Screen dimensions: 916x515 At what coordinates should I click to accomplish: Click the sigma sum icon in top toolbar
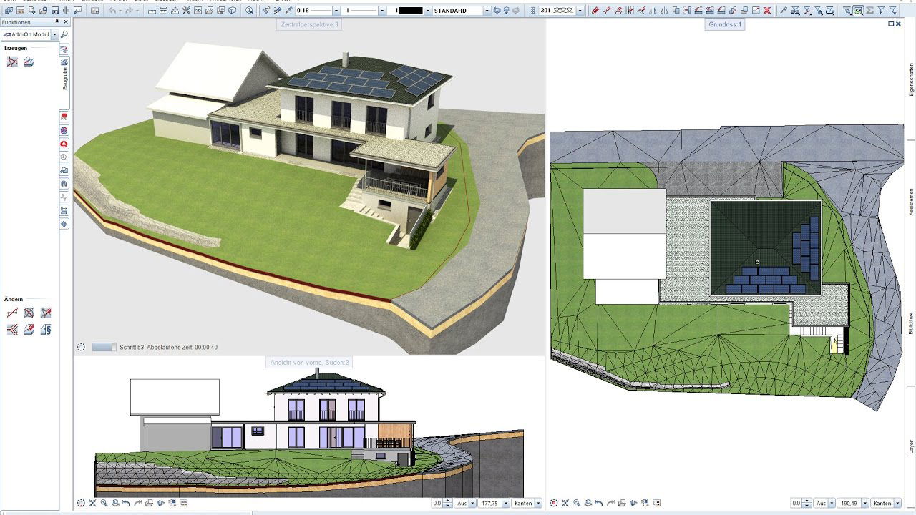869,11
